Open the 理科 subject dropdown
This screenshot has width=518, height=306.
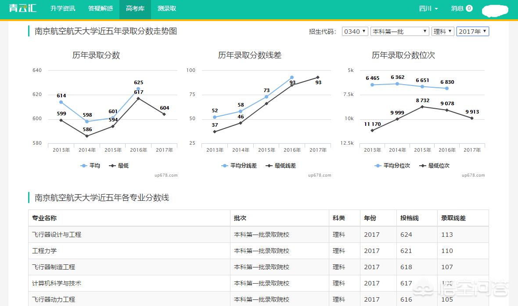442,31
